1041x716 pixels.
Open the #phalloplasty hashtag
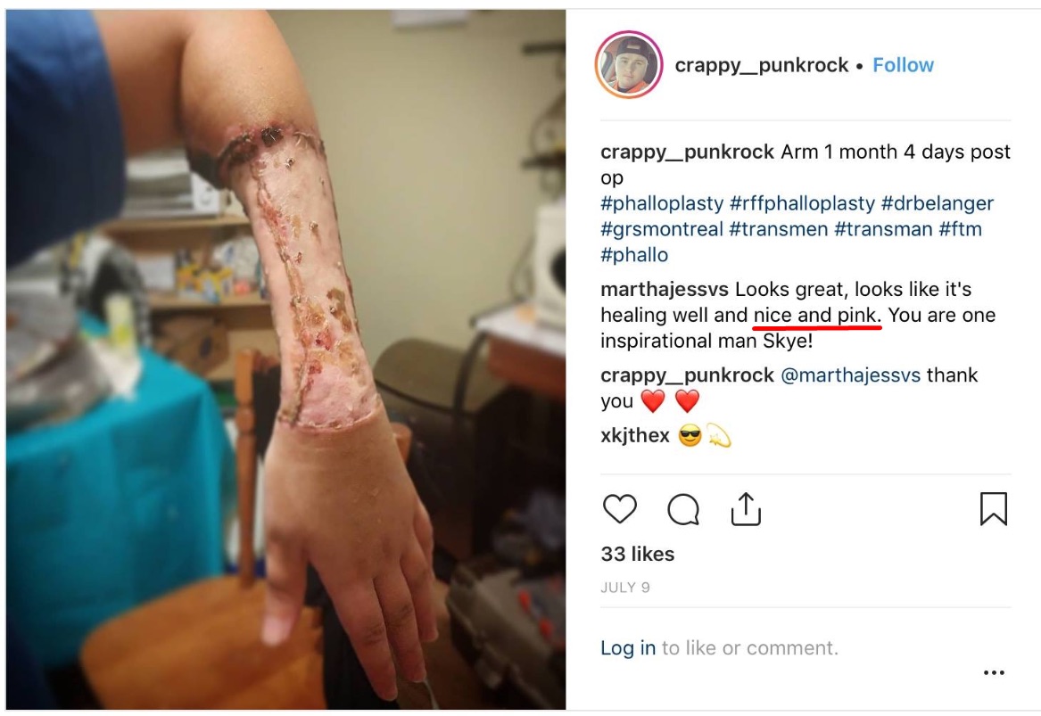pyautogui.click(x=662, y=203)
